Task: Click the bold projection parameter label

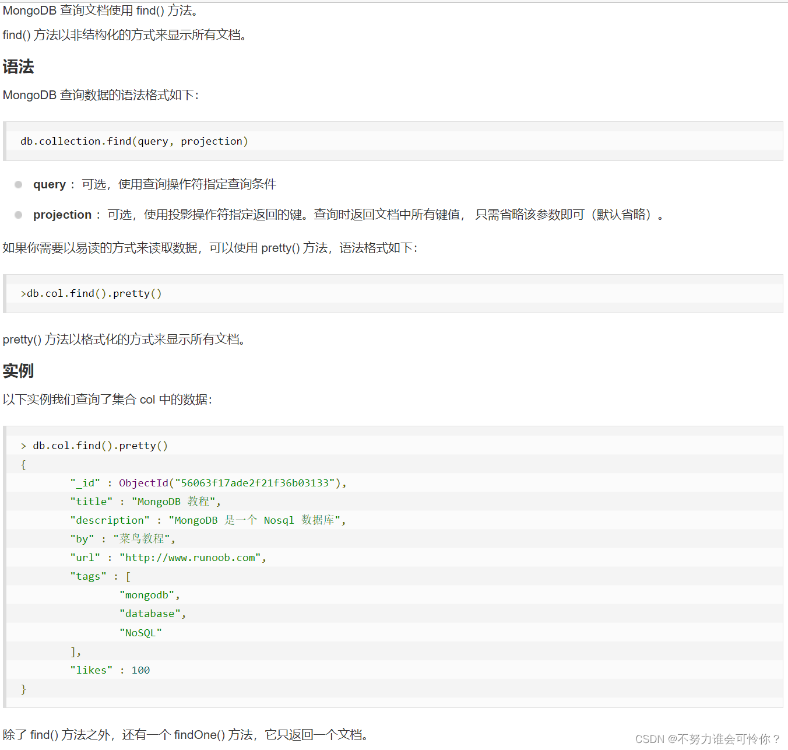Action: [62, 215]
